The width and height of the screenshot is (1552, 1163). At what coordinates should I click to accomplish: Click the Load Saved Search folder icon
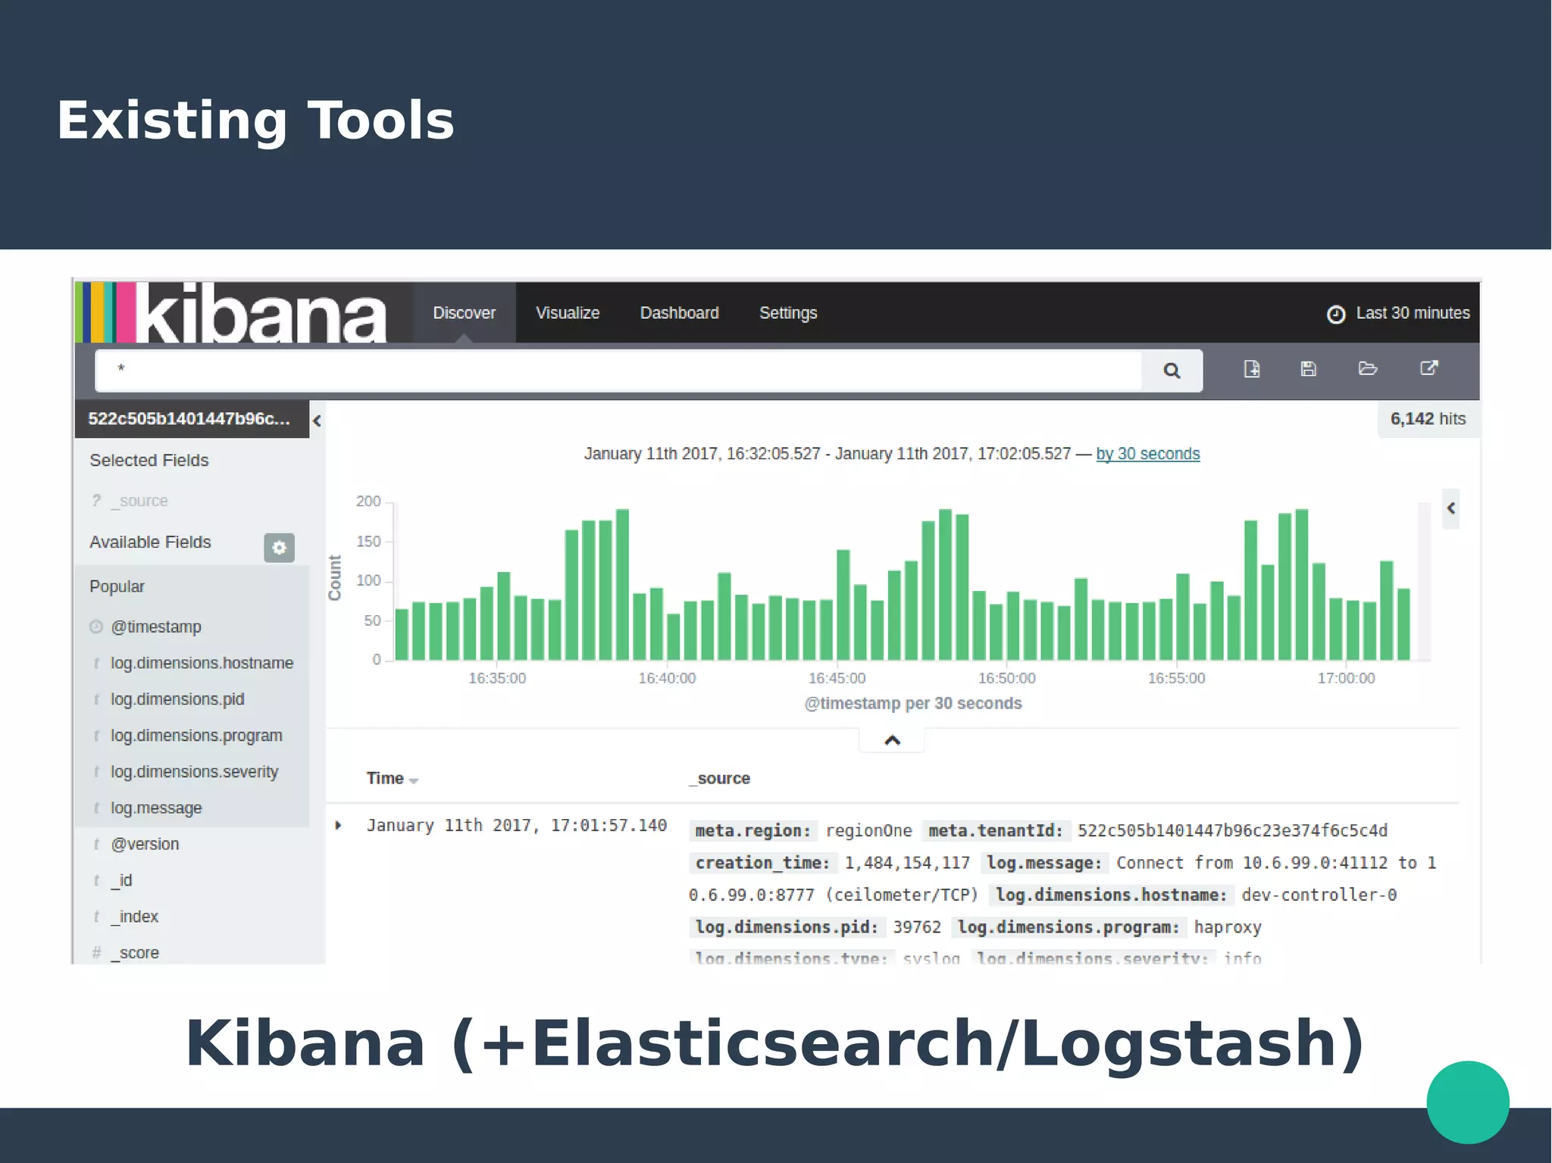(1368, 369)
